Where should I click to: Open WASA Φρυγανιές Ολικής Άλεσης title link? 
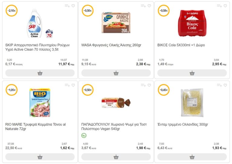[111, 45]
